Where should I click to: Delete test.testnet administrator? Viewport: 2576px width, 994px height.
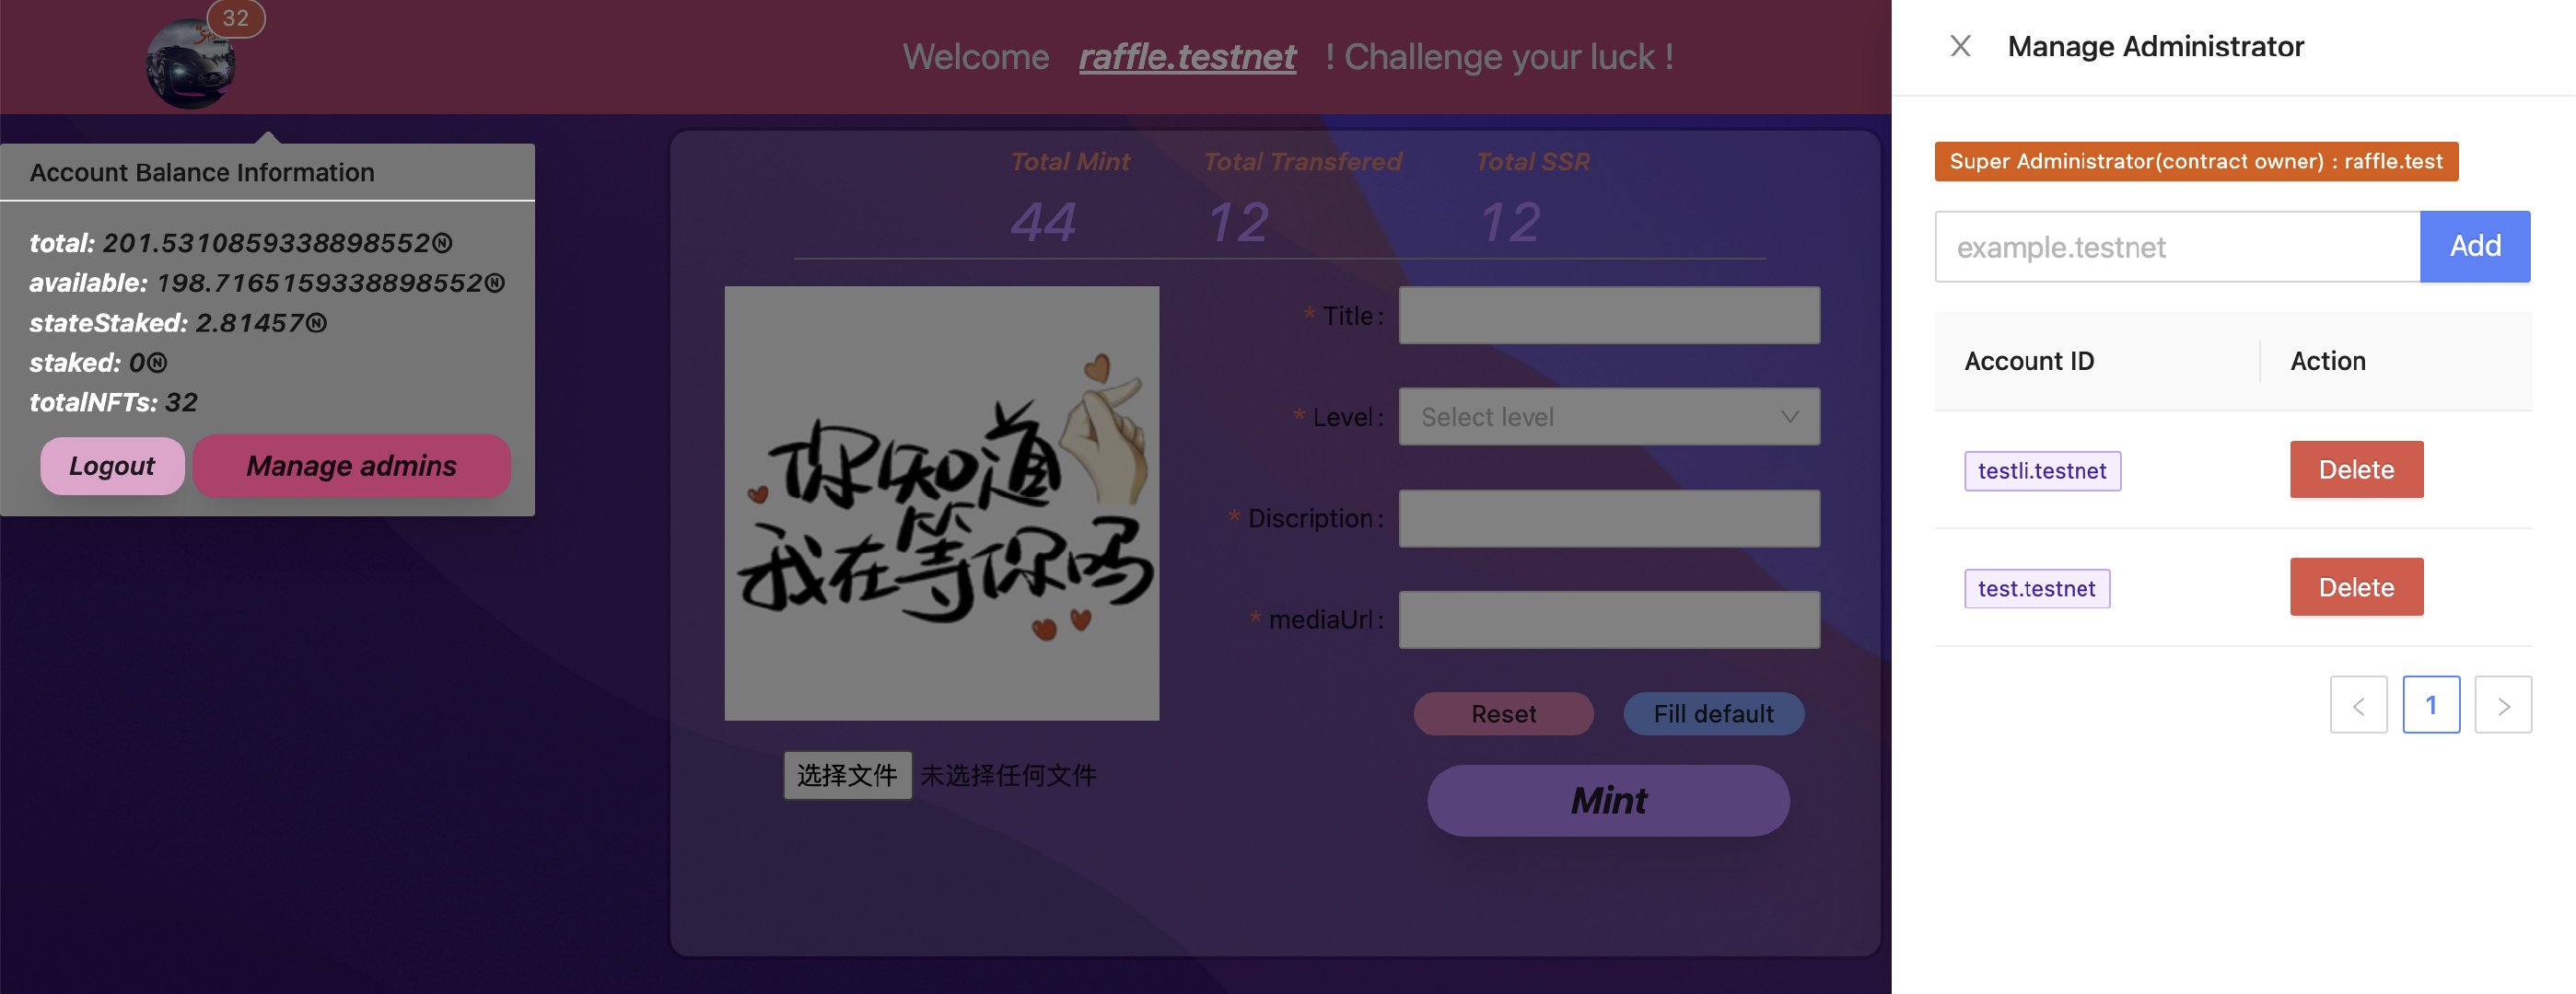pyautogui.click(x=2356, y=587)
